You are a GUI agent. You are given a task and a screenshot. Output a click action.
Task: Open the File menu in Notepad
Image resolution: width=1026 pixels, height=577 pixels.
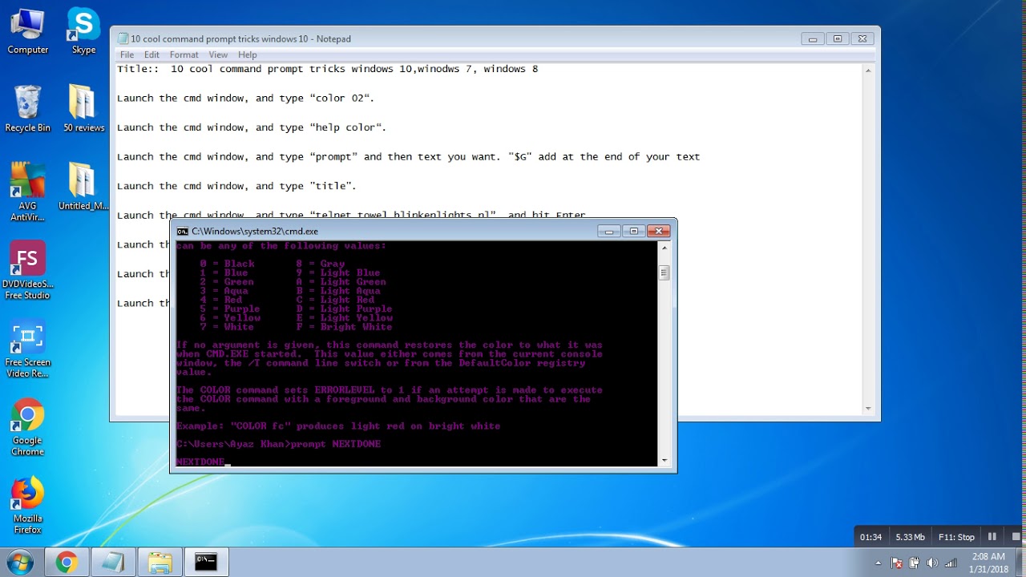pyautogui.click(x=127, y=54)
